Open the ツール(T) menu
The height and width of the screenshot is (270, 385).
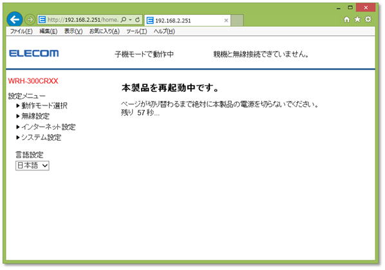(136, 32)
